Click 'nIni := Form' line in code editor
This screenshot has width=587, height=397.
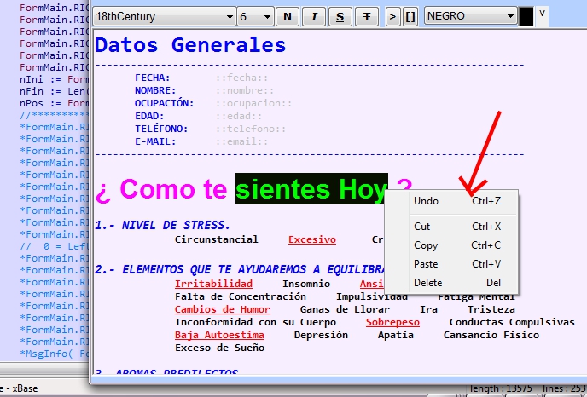54,79
